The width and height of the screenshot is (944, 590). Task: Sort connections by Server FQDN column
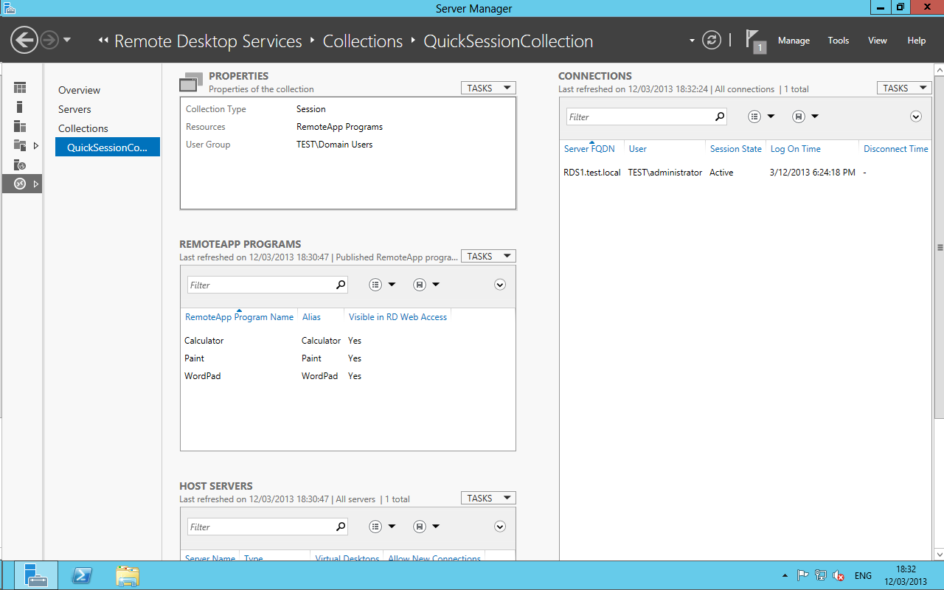(589, 148)
